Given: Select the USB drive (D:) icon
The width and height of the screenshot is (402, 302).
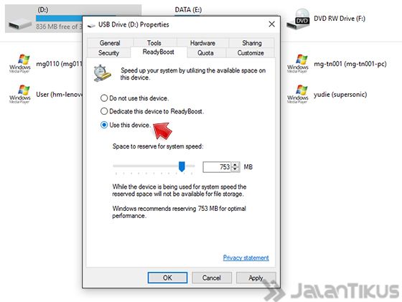Looking at the screenshot, I should (20, 24).
